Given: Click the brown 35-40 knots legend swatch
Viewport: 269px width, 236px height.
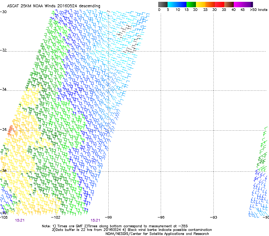Looking at the screenshot, I should click(229, 4).
